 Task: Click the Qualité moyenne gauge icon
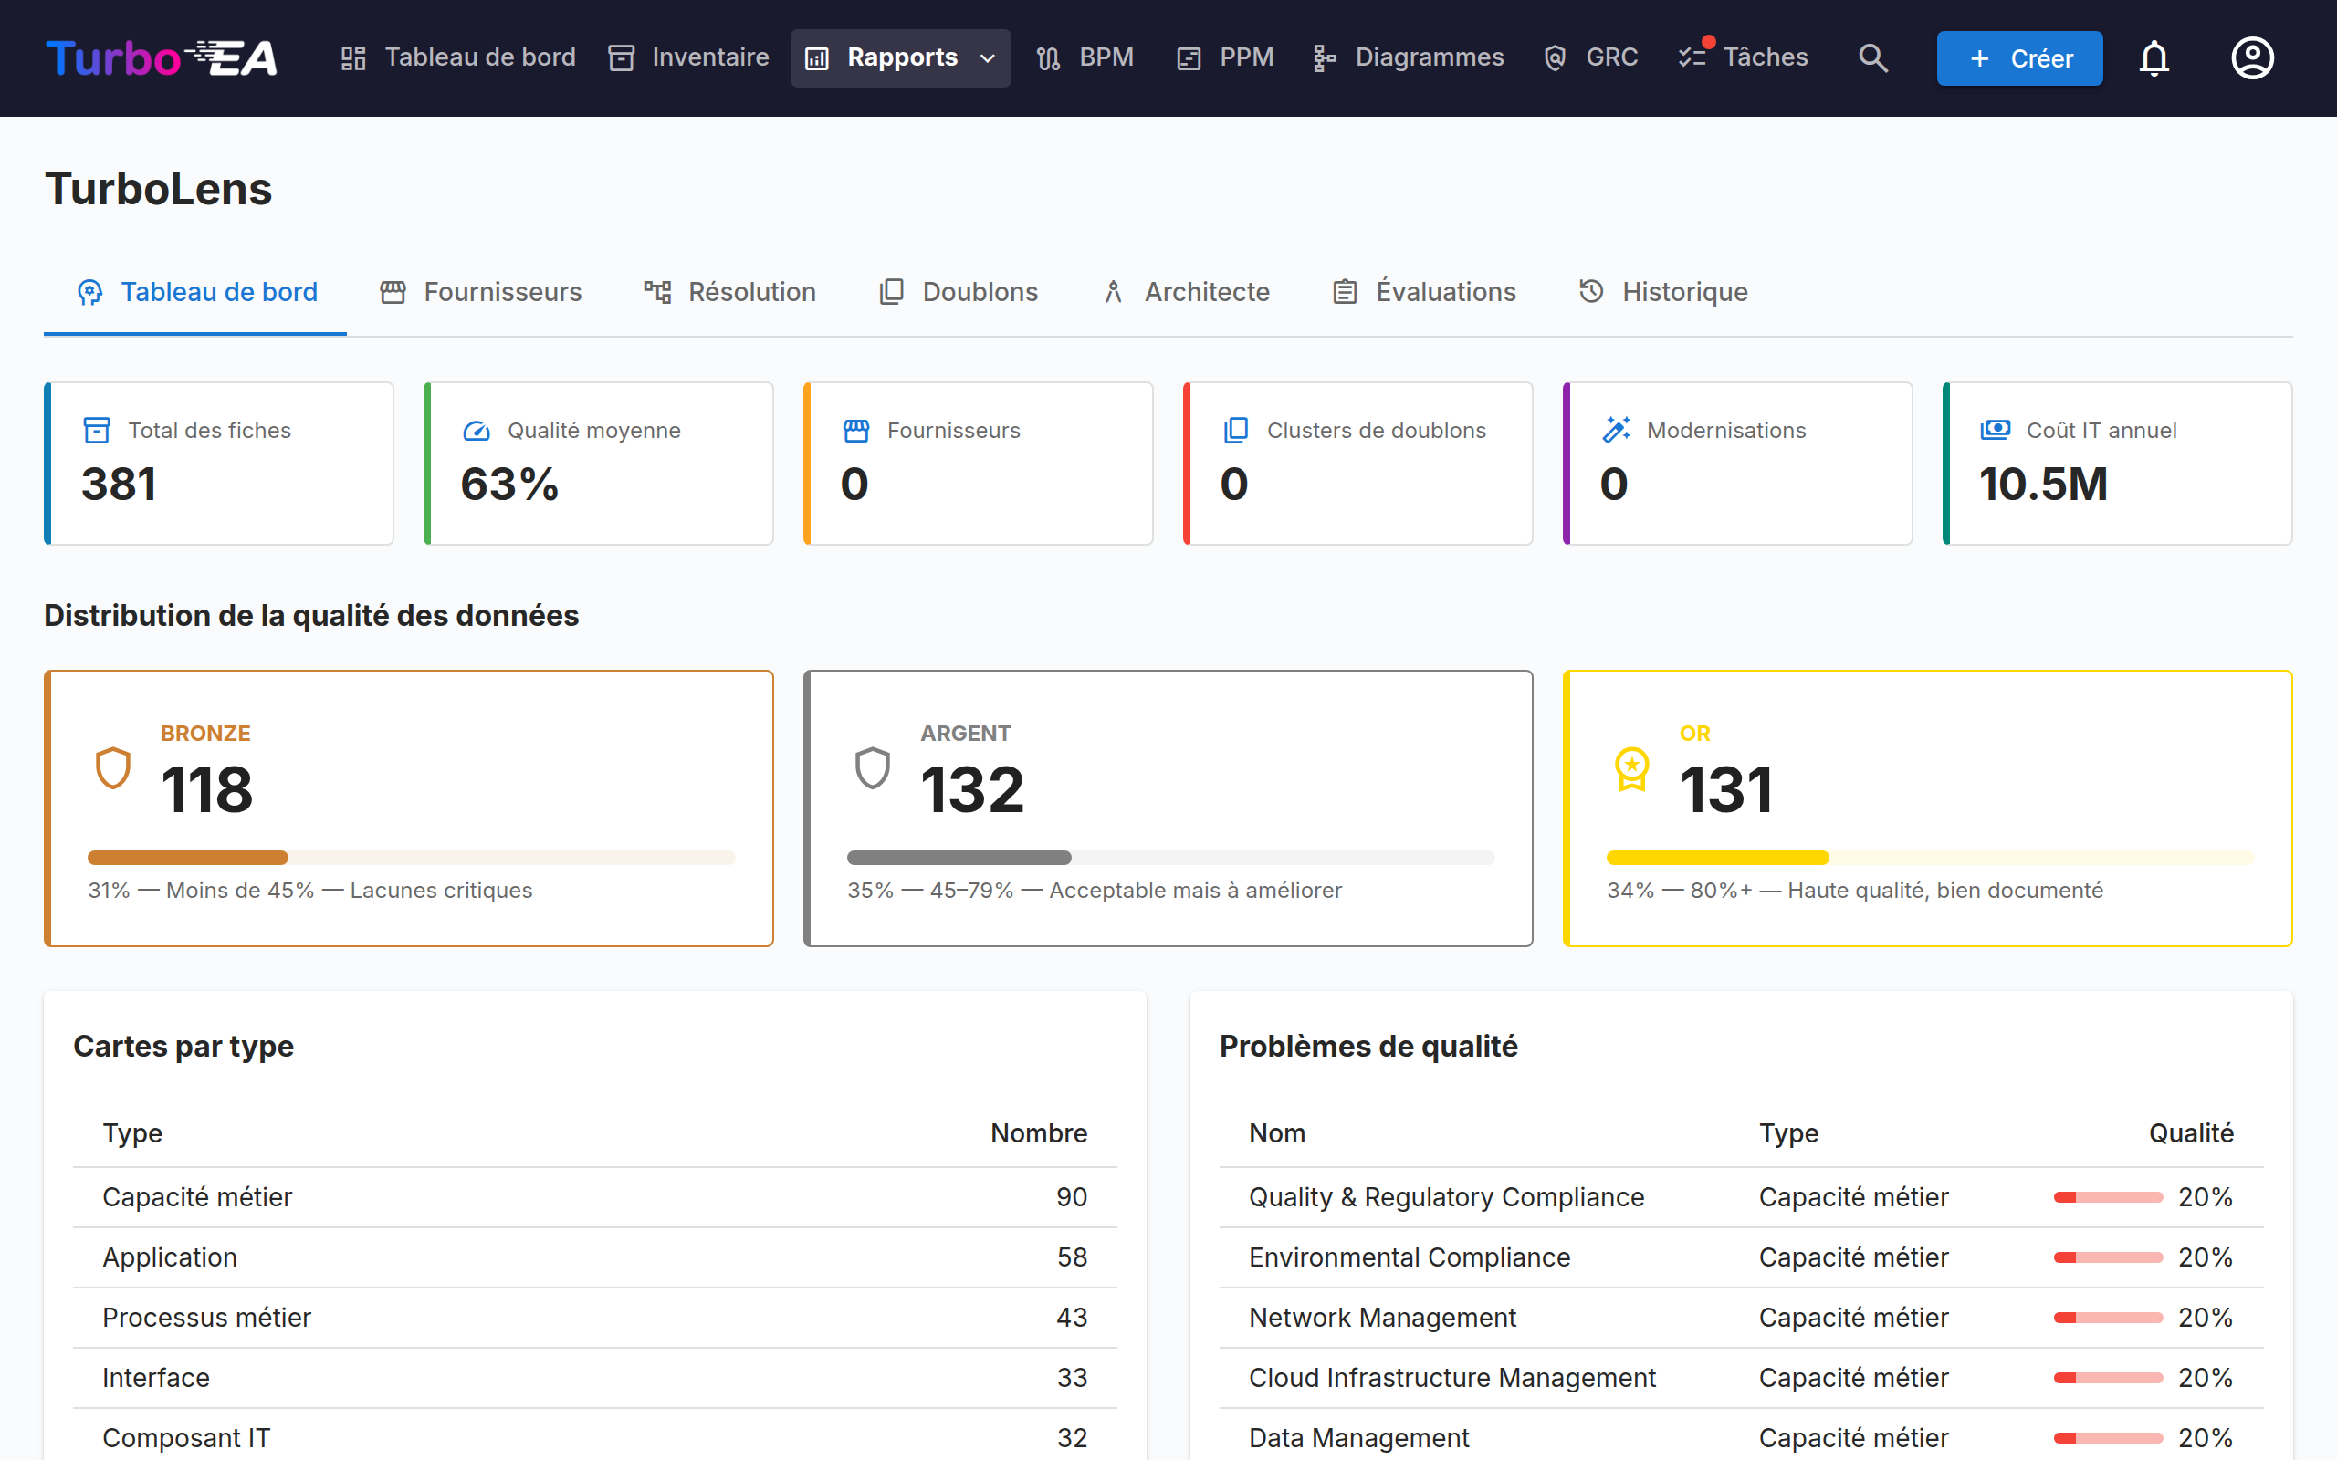click(x=477, y=431)
